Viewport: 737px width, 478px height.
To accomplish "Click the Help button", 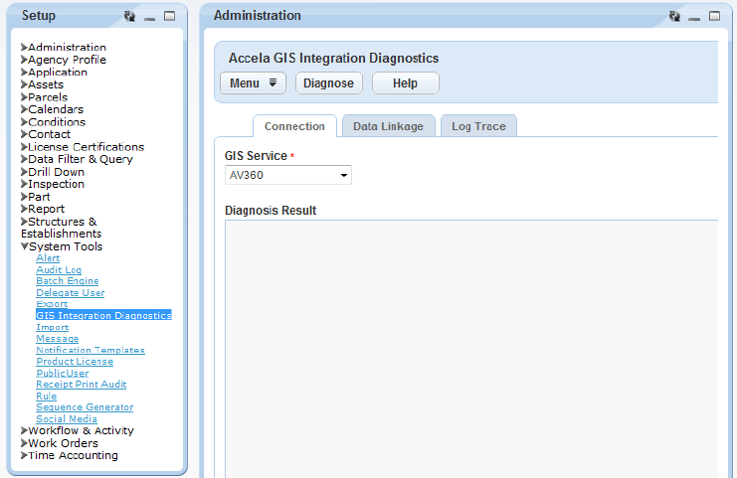I will (x=405, y=83).
